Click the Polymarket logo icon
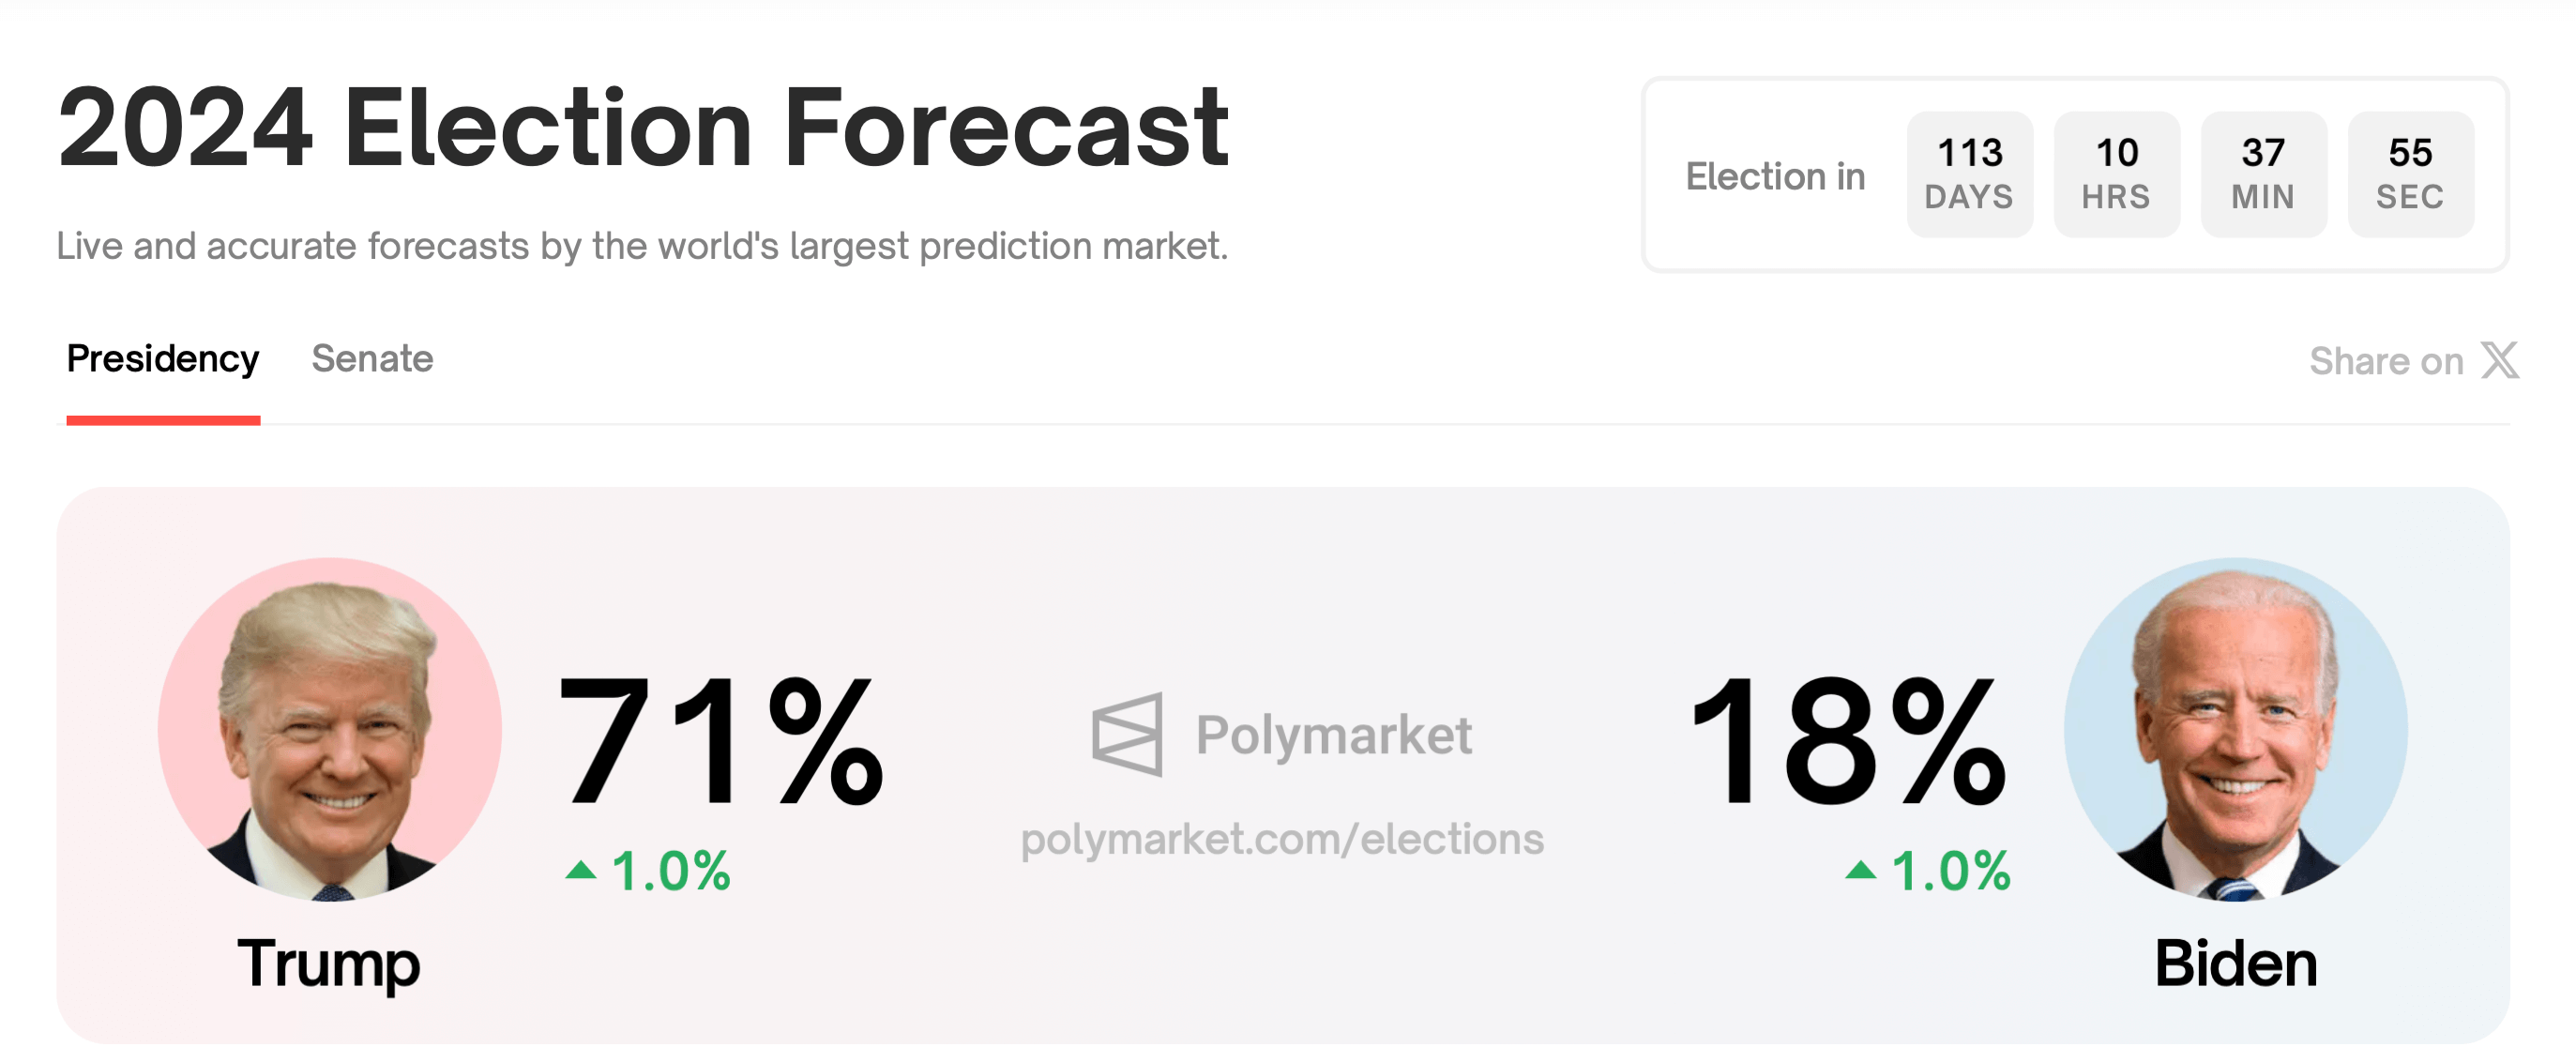The height and width of the screenshot is (1062, 2576). [x=1127, y=734]
